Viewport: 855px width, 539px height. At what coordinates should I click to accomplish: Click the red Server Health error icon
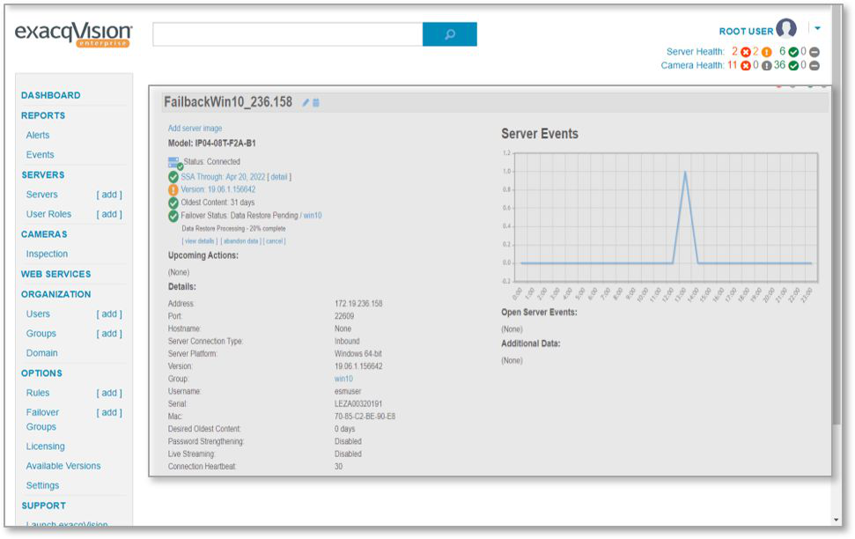[x=746, y=52]
